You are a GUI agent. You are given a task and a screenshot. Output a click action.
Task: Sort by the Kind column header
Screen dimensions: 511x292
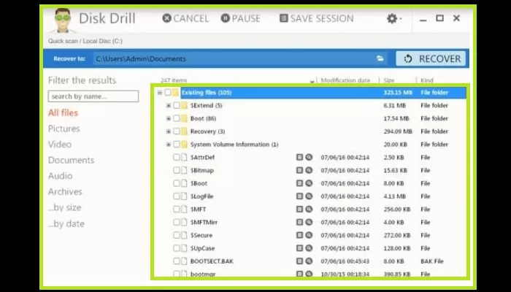coord(426,80)
